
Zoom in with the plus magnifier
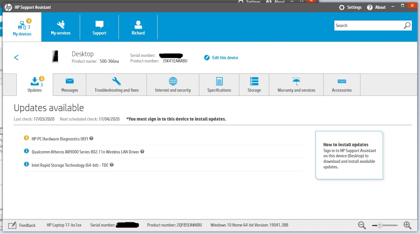[407, 225]
